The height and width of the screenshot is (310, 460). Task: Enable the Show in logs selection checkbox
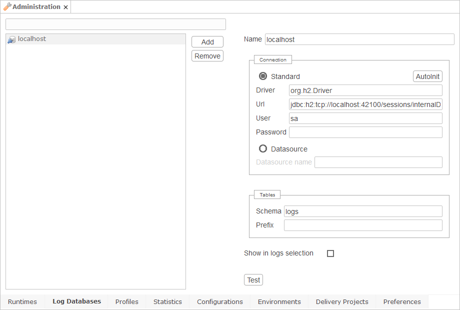coord(330,253)
